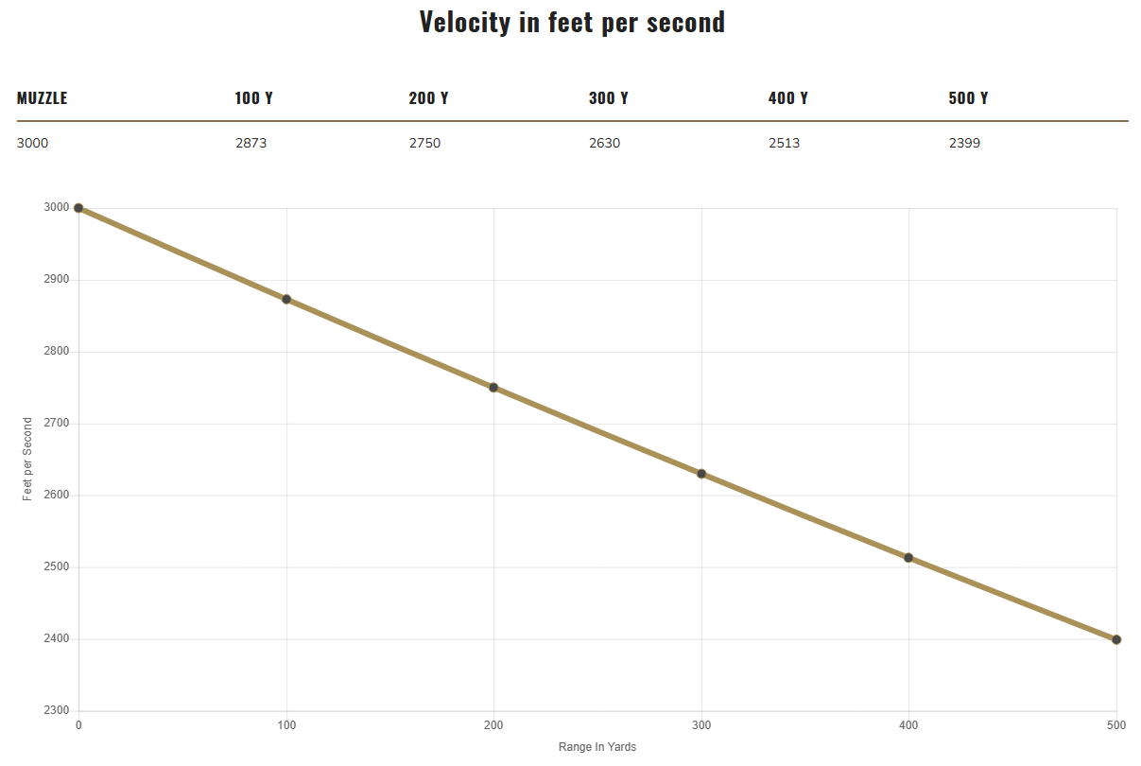Click the chart data point at 100 yards
1141x766 pixels.
tap(286, 300)
